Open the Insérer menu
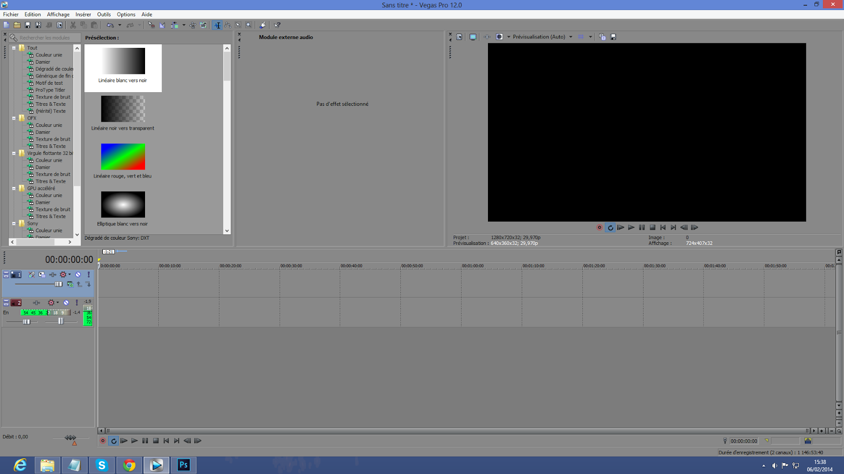844x474 pixels. [x=83, y=14]
